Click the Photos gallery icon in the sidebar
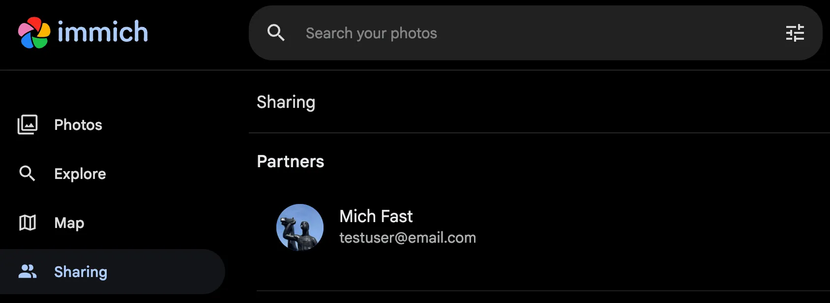 pyautogui.click(x=28, y=125)
